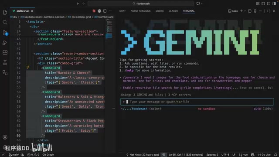Change end of line sequence LF
The height and width of the screenshot is (157, 279).
[234, 155]
